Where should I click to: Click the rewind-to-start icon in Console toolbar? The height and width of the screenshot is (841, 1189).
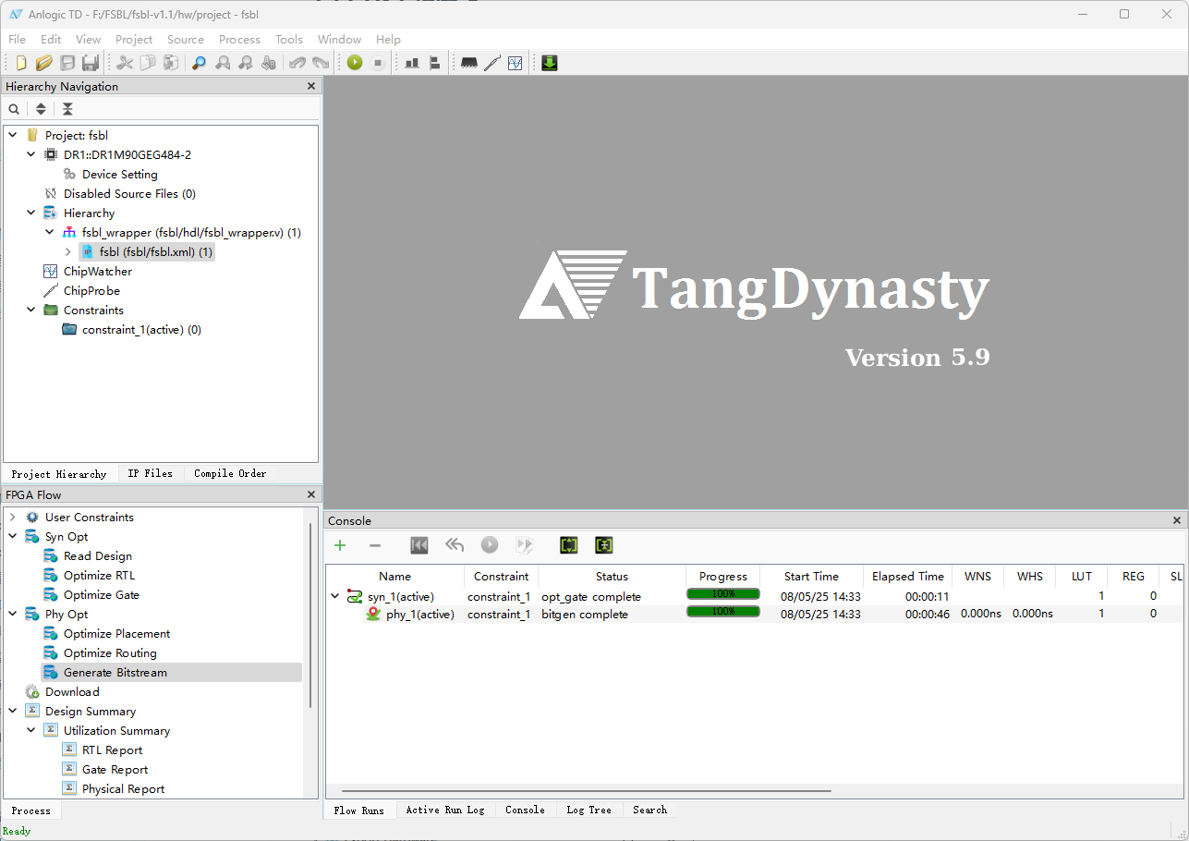(419, 545)
